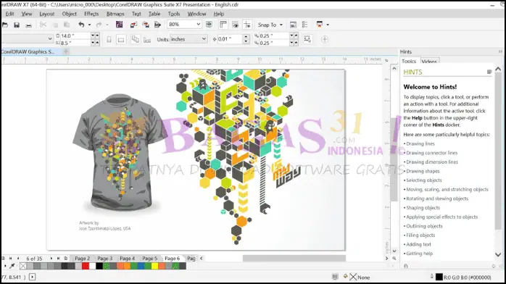Click the Full-screen preview icon
This screenshot has height=284, width=506.
(x=209, y=25)
